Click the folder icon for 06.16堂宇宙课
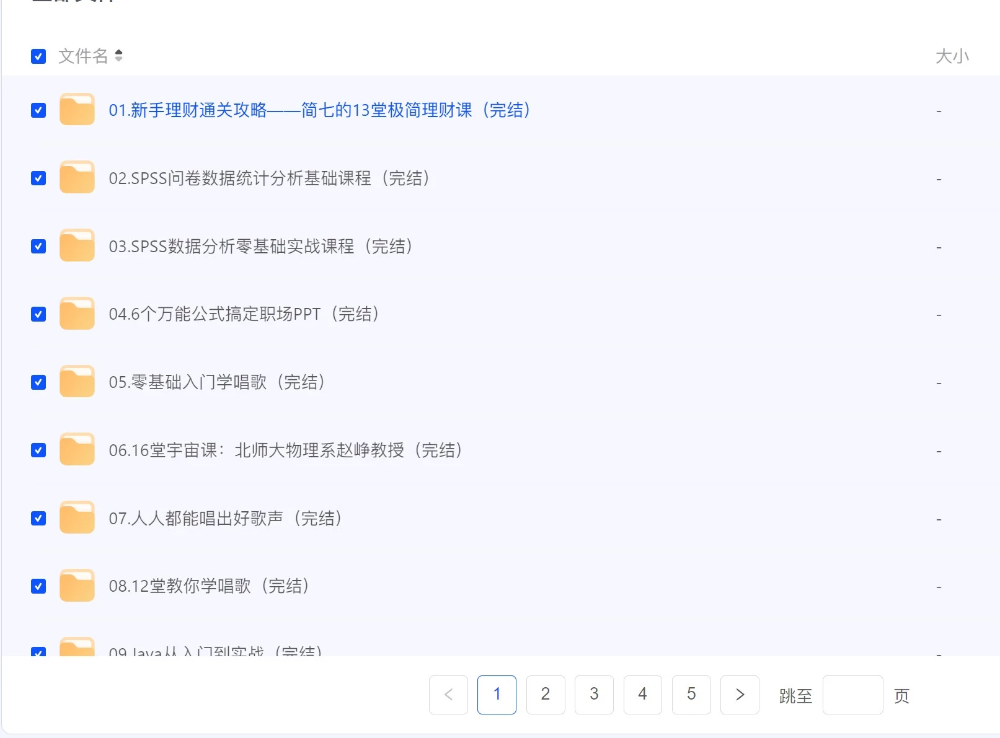Image resolution: width=1000 pixels, height=738 pixels. point(76,449)
